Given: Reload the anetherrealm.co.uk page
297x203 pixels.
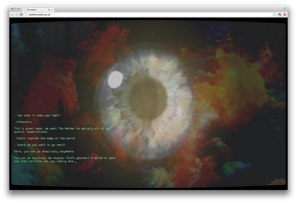Looking at the screenshot, I should 21,14.
